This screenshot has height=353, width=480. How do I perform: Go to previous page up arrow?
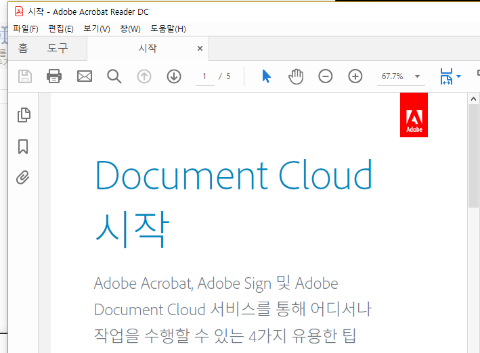pyautogui.click(x=144, y=76)
